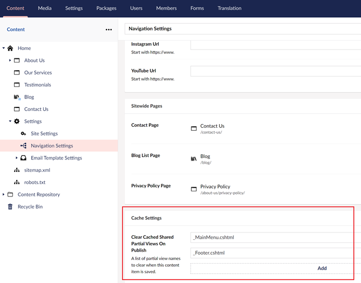
Task: Select robots.txt in the tree
Action: tap(35, 182)
